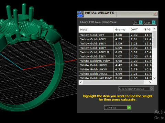165x123 pixels.
Task: Close the Metal Weights panel
Action: click(x=155, y=14)
